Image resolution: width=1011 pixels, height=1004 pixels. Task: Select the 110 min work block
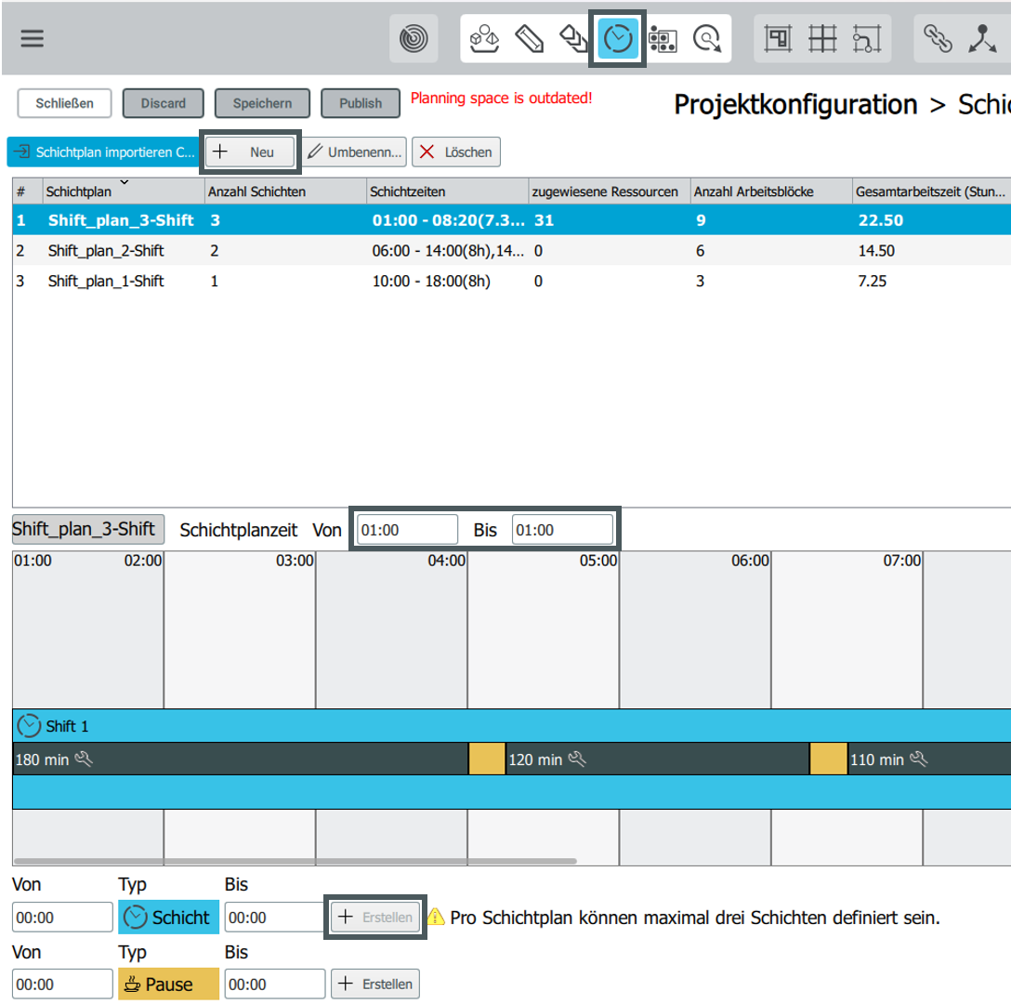[929, 759]
